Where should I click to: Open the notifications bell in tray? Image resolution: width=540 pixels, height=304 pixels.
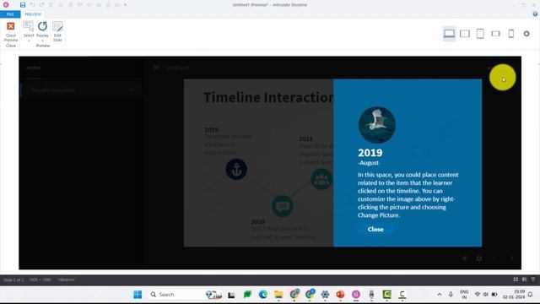tap(531, 295)
